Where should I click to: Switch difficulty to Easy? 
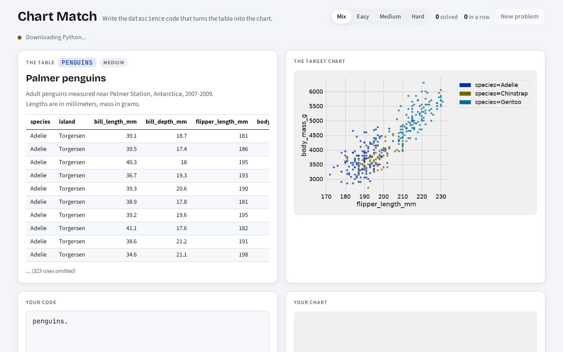click(363, 17)
